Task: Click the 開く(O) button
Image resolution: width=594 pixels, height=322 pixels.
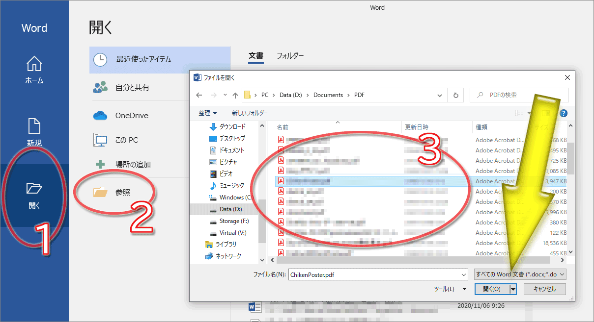Action: pos(492,289)
